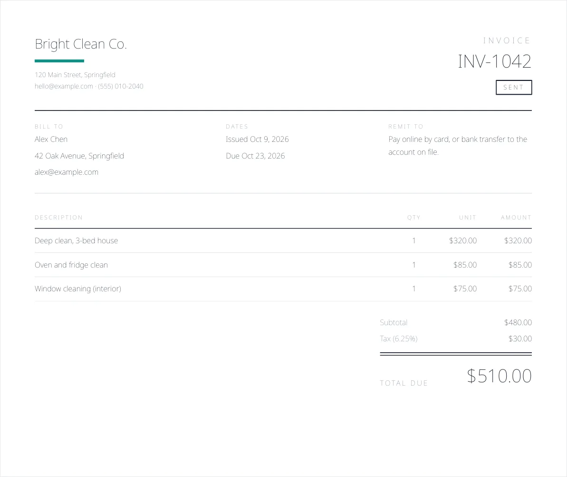Screen dimensions: 567x477
Task: Click the Pay online by card instructions
Action: pyautogui.click(x=458, y=146)
